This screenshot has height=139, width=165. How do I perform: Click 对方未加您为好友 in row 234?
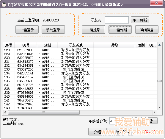coord(75,73)
